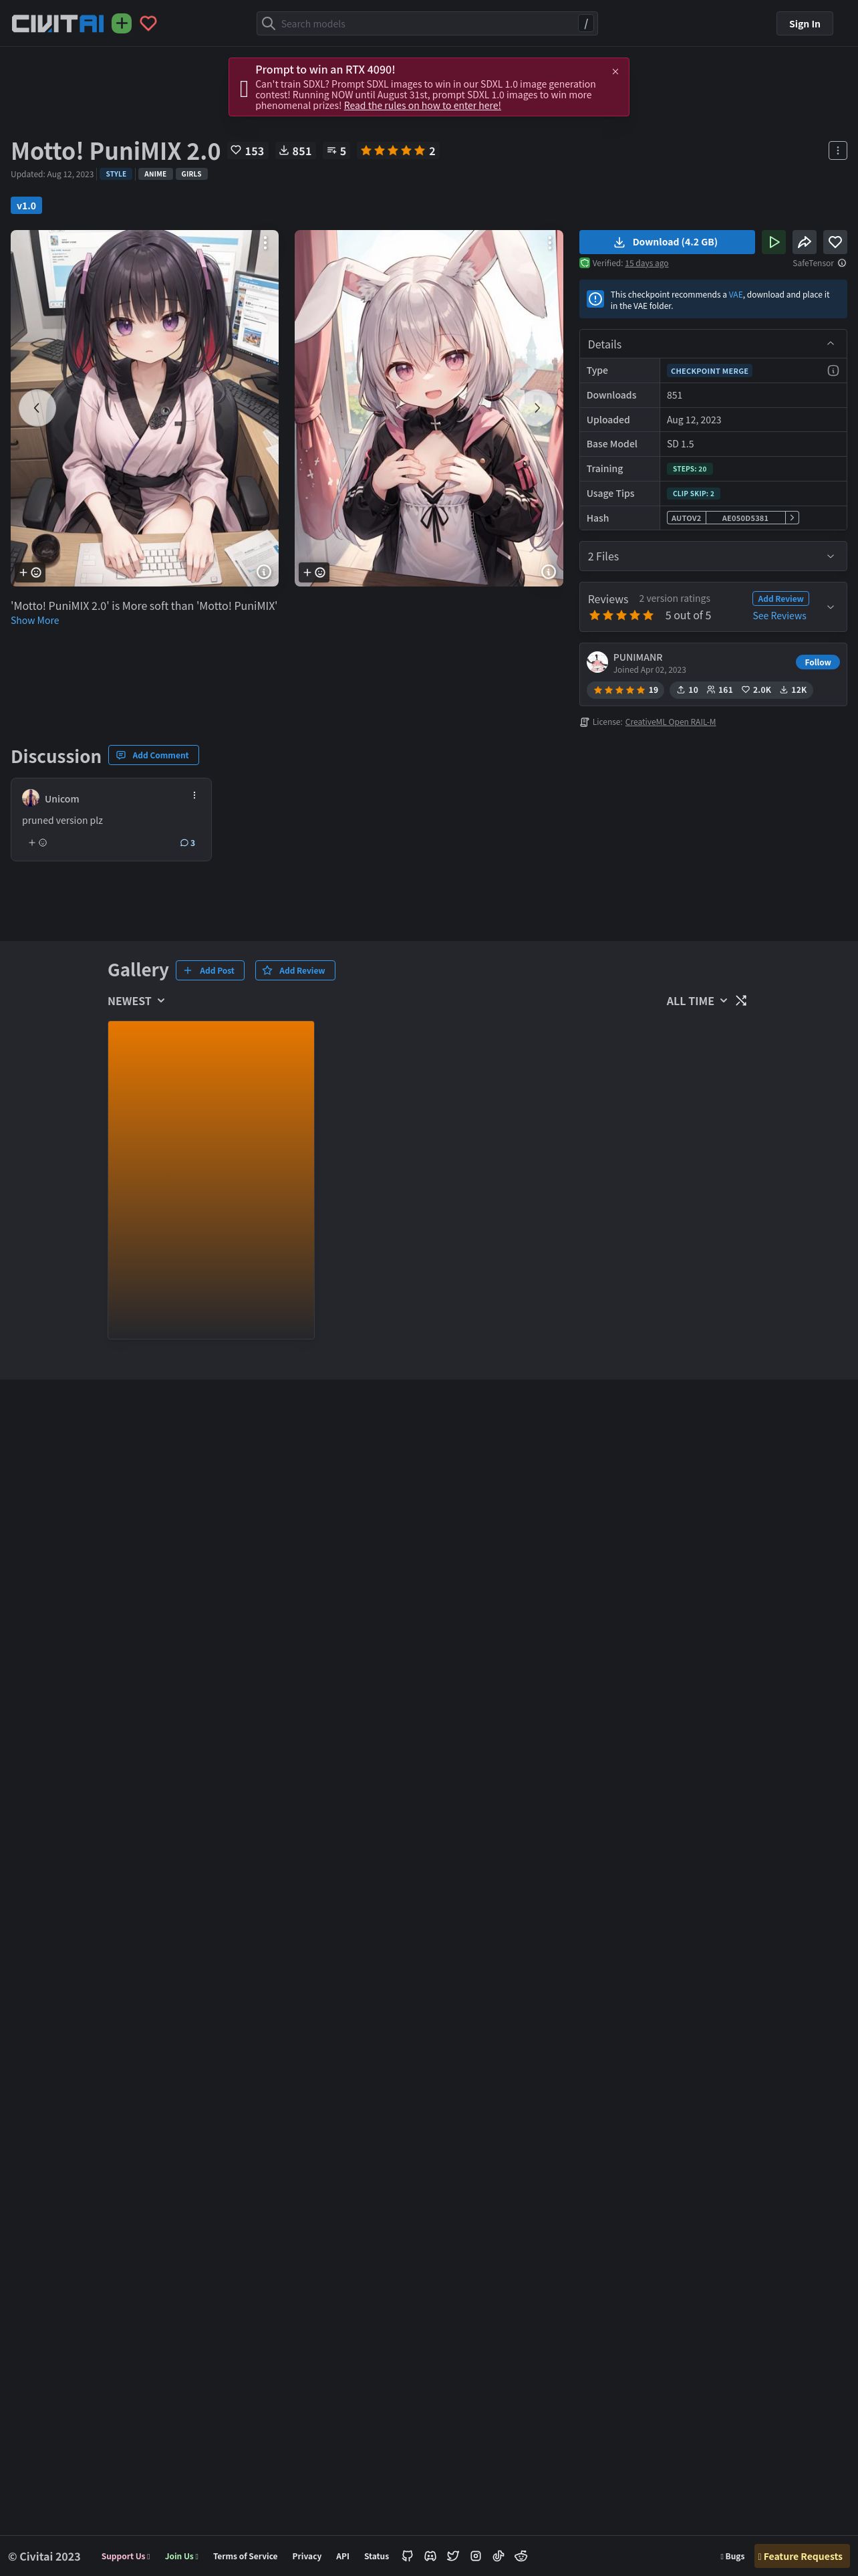Image resolution: width=858 pixels, height=2576 pixels.
Task: Add reaction to the black-haired girl image
Action: point(30,572)
